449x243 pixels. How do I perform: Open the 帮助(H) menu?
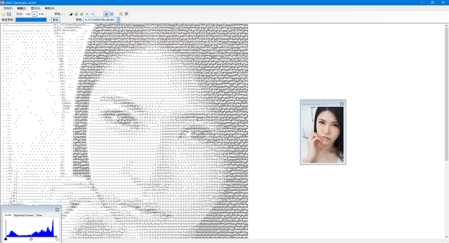click(49, 8)
